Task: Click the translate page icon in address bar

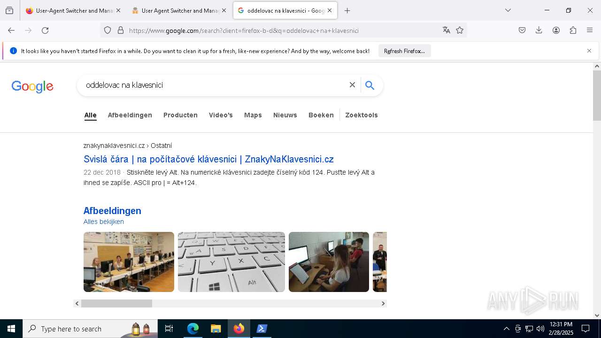Action: (447, 31)
